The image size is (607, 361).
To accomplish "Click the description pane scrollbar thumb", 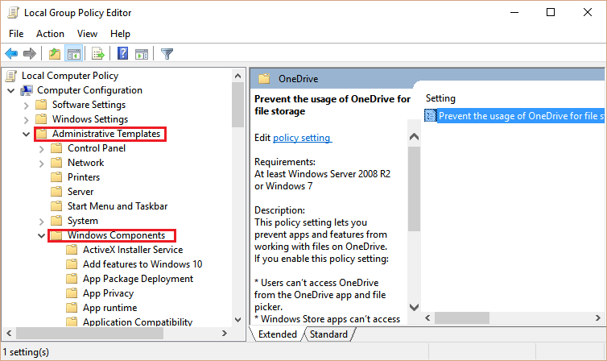I will pos(415,189).
